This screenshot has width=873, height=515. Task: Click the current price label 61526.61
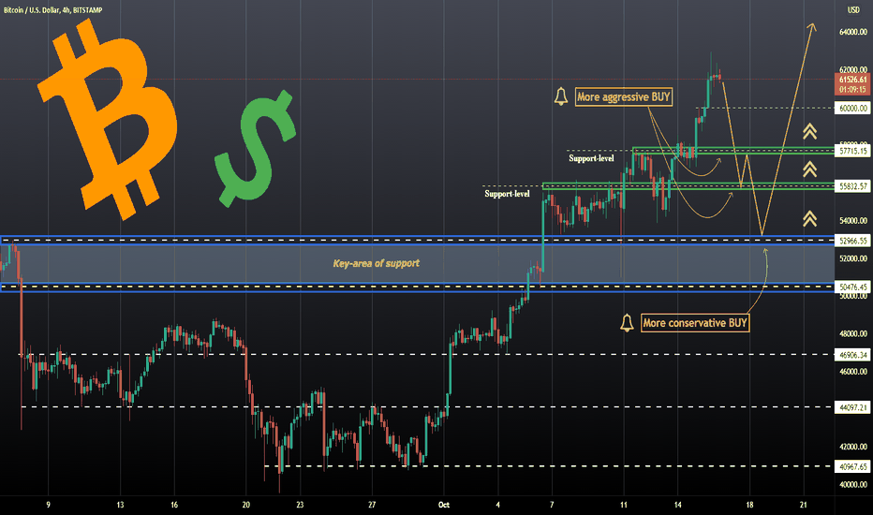(853, 80)
